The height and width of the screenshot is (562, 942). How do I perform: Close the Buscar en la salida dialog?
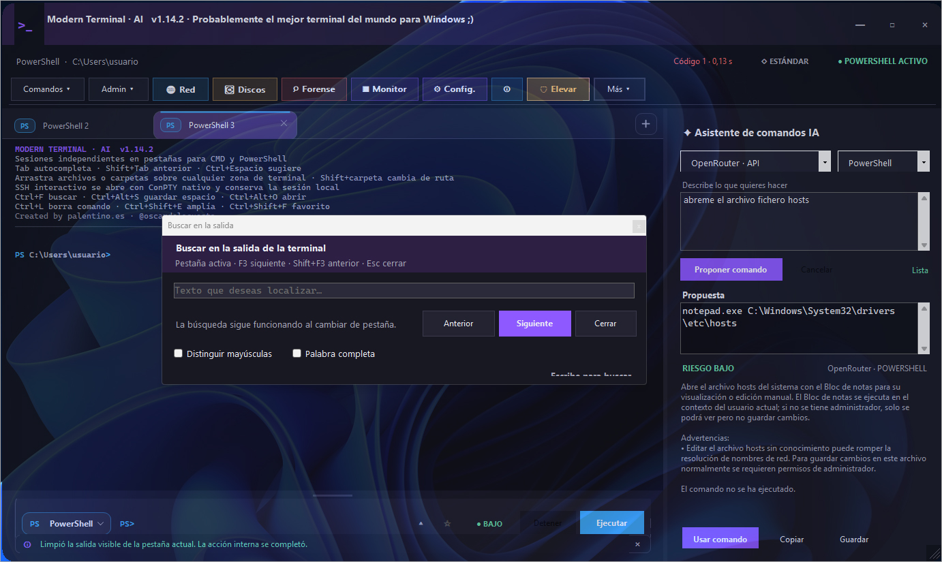click(x=639, y=225)
